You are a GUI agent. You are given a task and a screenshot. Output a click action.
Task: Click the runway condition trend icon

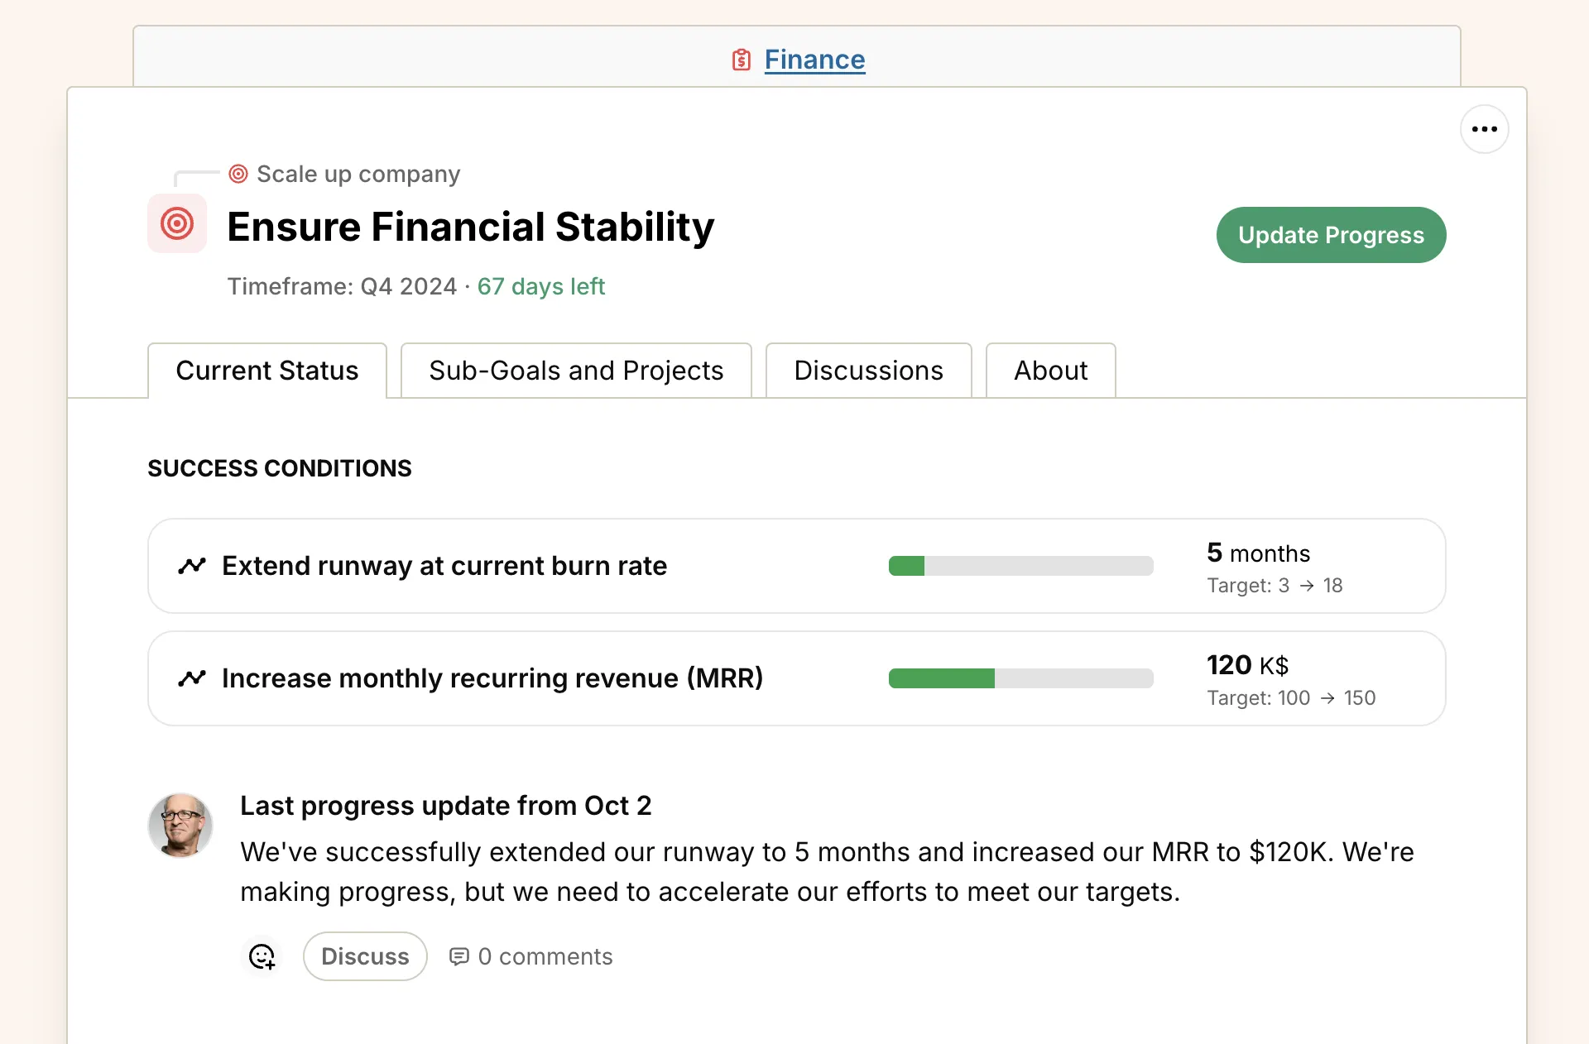[x=192, y=566]
